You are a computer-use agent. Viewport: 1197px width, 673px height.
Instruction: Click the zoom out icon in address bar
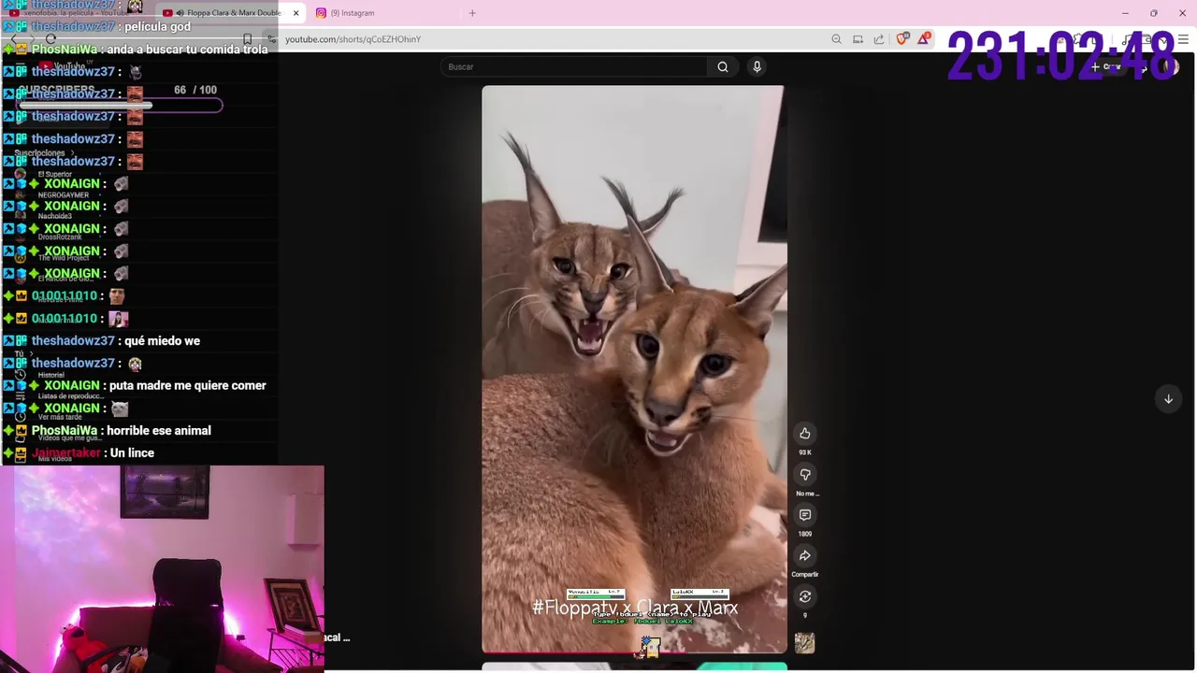pyautogui.click(x=836, y=39)
